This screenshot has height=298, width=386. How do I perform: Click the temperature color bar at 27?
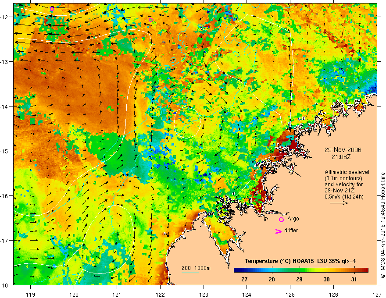pyautogui.click(x=244, y=270)
